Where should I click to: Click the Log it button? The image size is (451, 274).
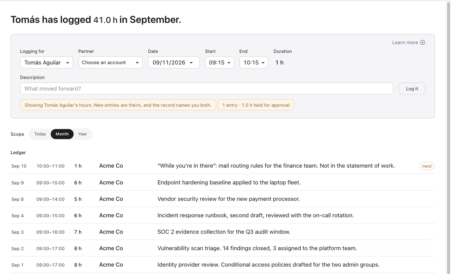pos(412,89)
